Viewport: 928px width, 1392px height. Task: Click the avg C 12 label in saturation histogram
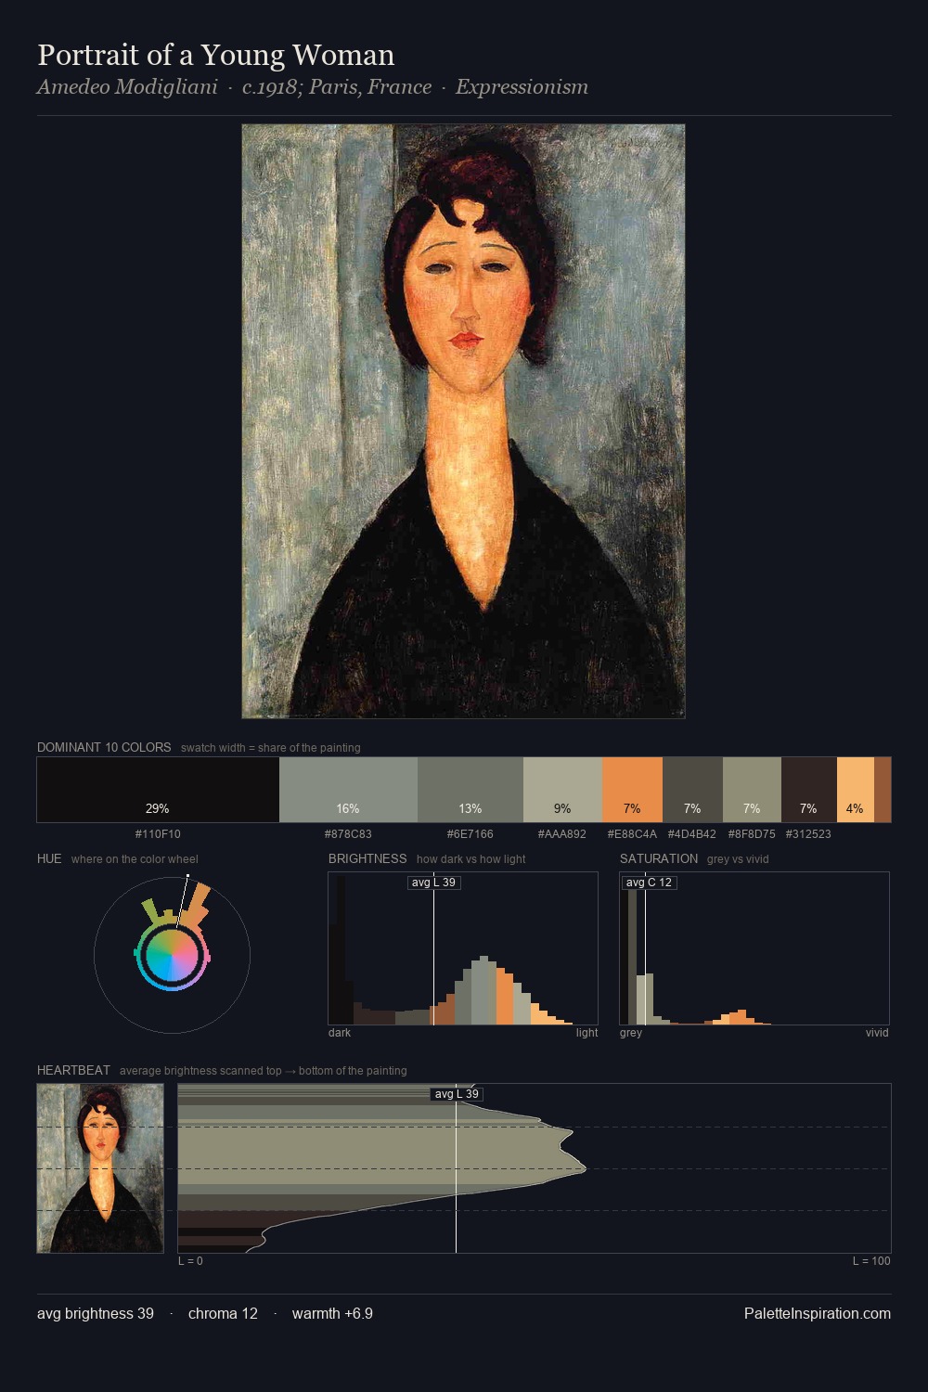(x=649, y=883)
